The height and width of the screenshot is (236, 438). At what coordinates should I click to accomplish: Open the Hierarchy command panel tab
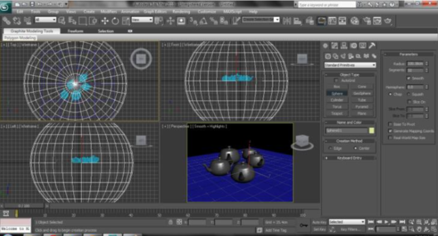click(x=344, y=46)
